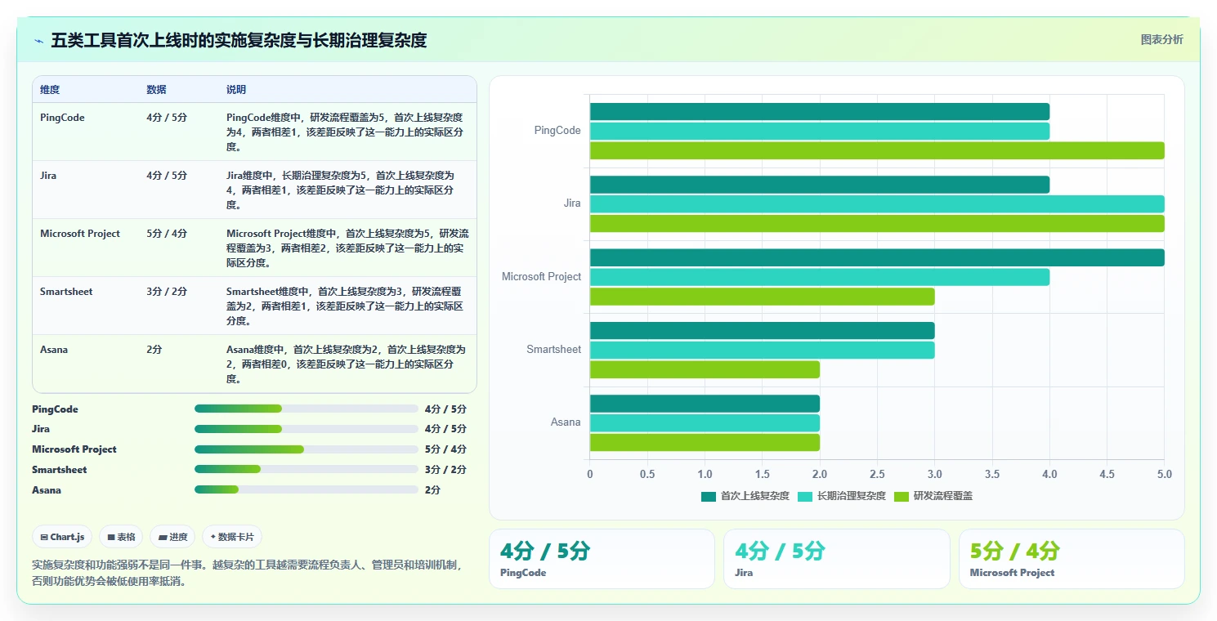Click the 维度 column header
Image resolution: width=1217 pixels, height=621 pixels.
pyautogui.click(x=50, y=90)
